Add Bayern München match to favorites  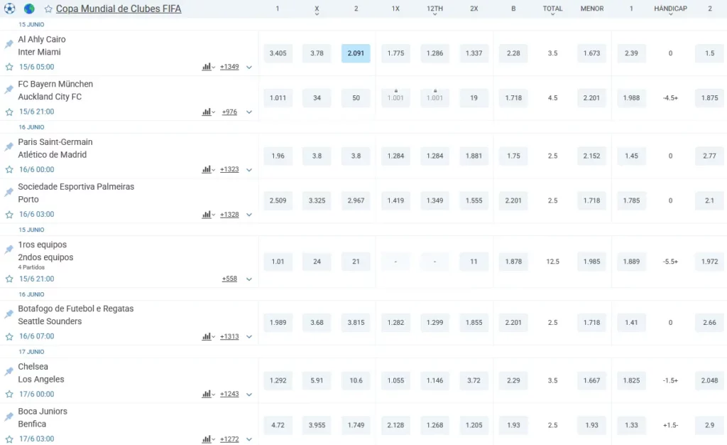(x=9, y=112)
